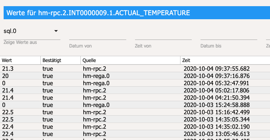Open the sql.0 source dropdown arrow
Screen dimensions: 270x140
(56, 31)
